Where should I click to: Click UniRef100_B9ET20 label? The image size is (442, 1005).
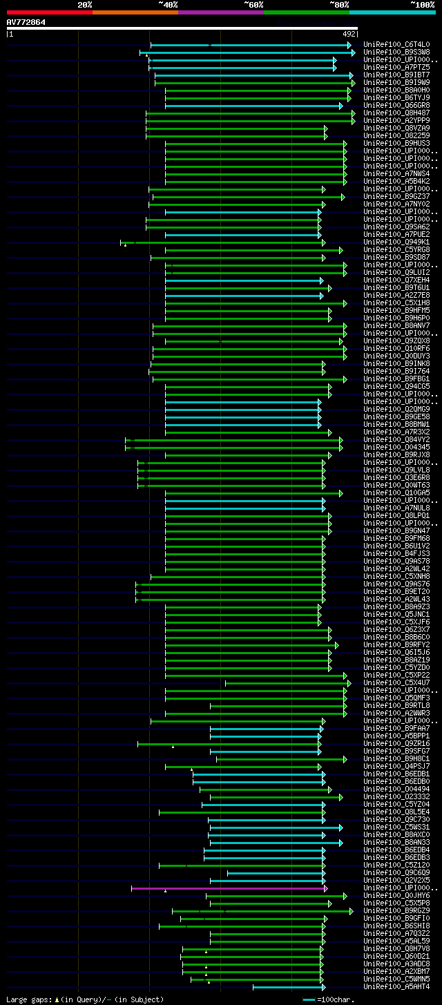tap(397, 591)
